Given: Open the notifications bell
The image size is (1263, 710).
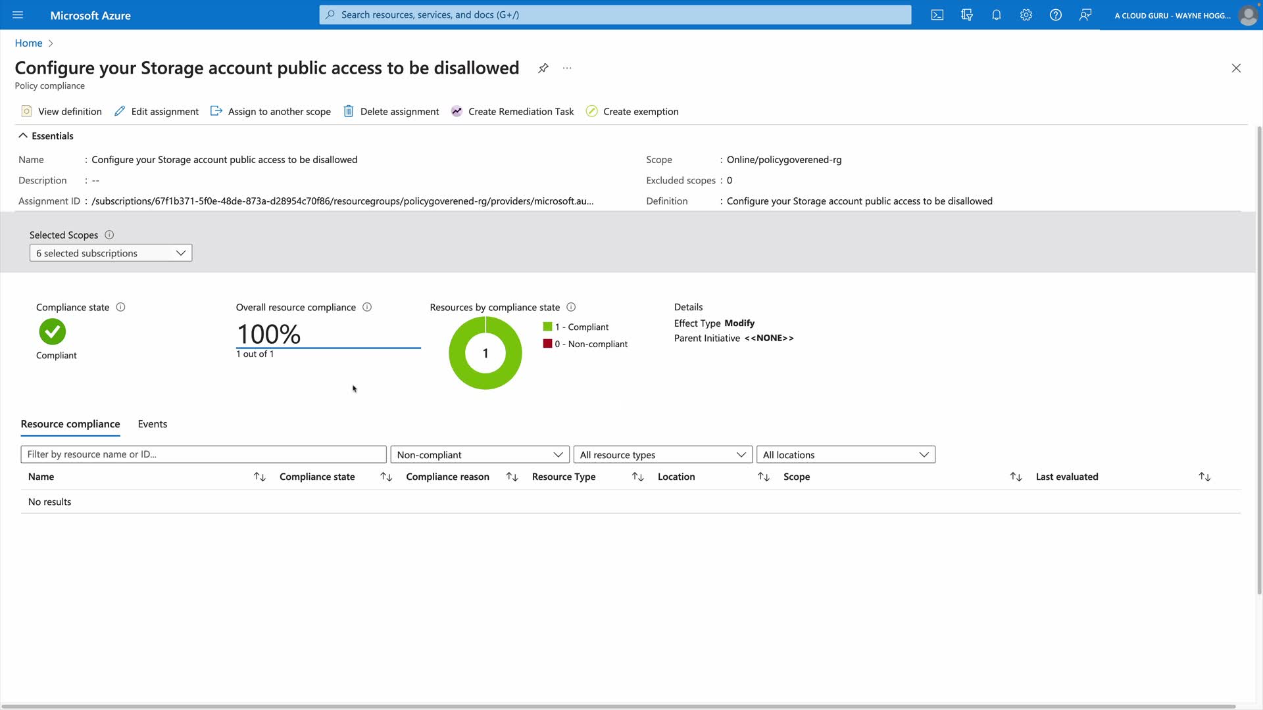Looking at the screenshot, I should click(x=997, y=15).
